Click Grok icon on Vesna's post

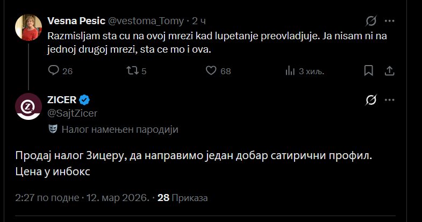click(370, 22)
